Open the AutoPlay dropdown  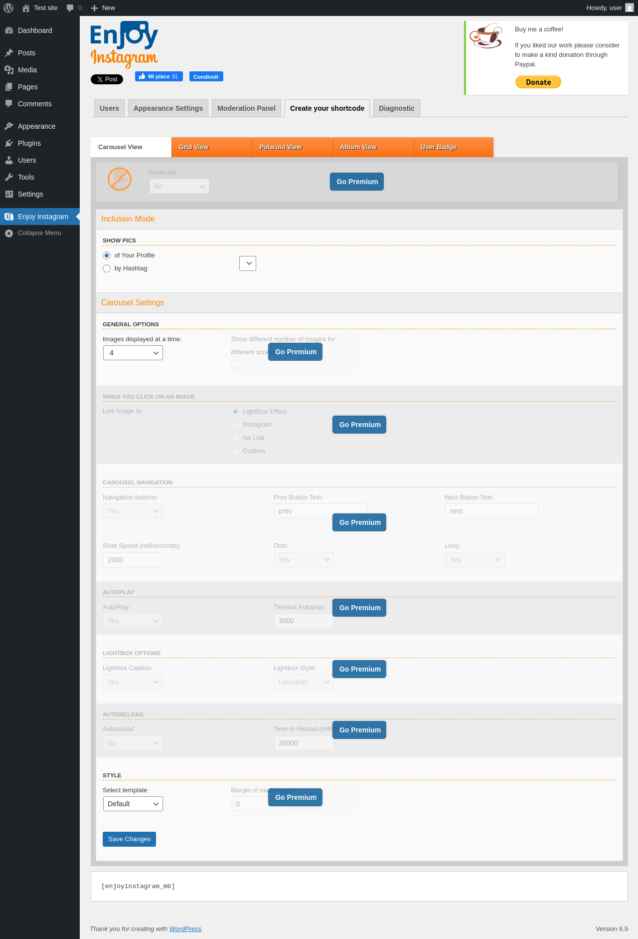pyautogui.click(x=133, y=621)
